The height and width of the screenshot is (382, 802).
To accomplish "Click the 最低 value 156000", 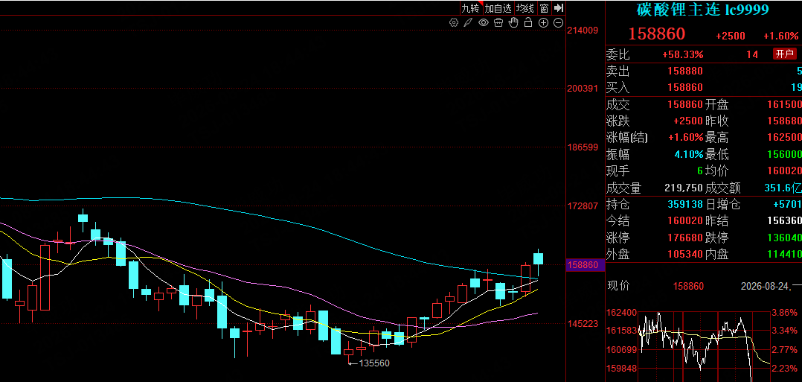I will pos(783,154).
